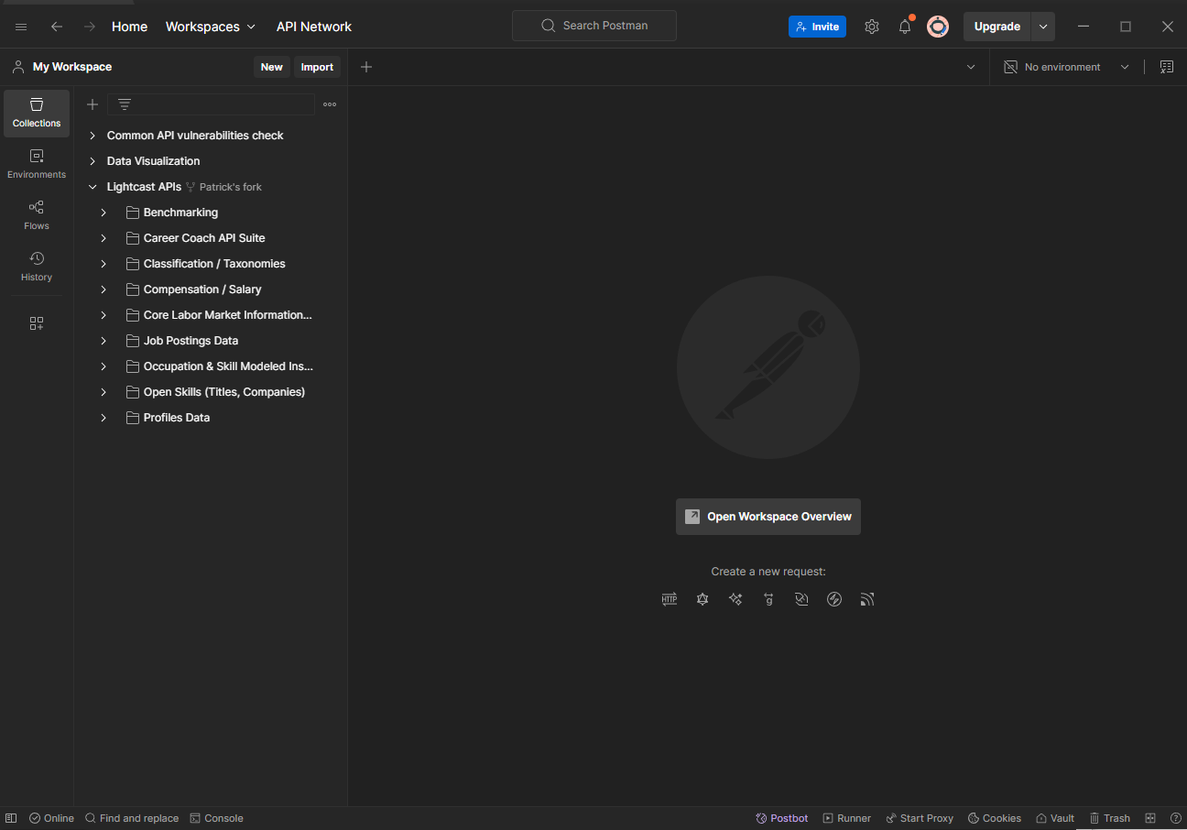Screen dimensions: 1187x830
Task: Create a new gRPC request
Action: click(768, 599)
